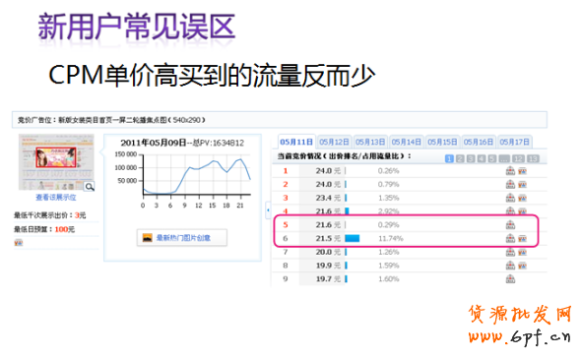Viewport: 581px width, 358px height.
Task: Click the PV line chart peak near 21
Action: 240,159
